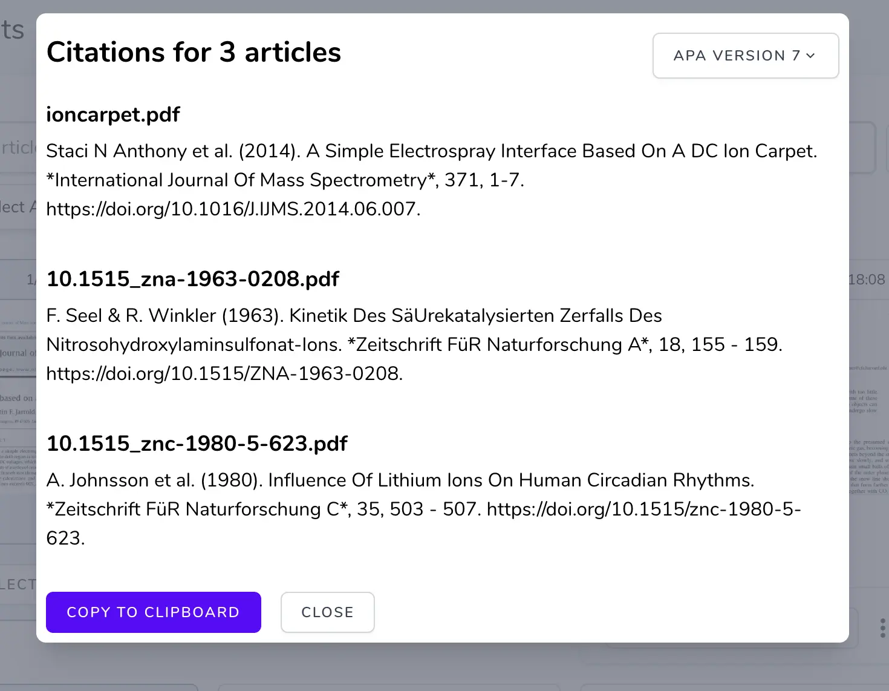This screenshot has width=889, height=691.
Task: Click the 'Citations for 3 articles' heading
Action: pyautogui.click(x=194, y=52)
